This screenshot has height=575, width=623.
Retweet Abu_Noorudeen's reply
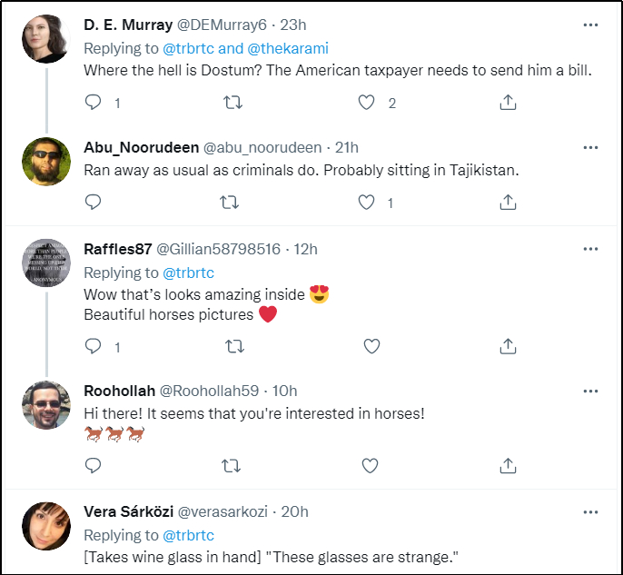pos(232,203)
